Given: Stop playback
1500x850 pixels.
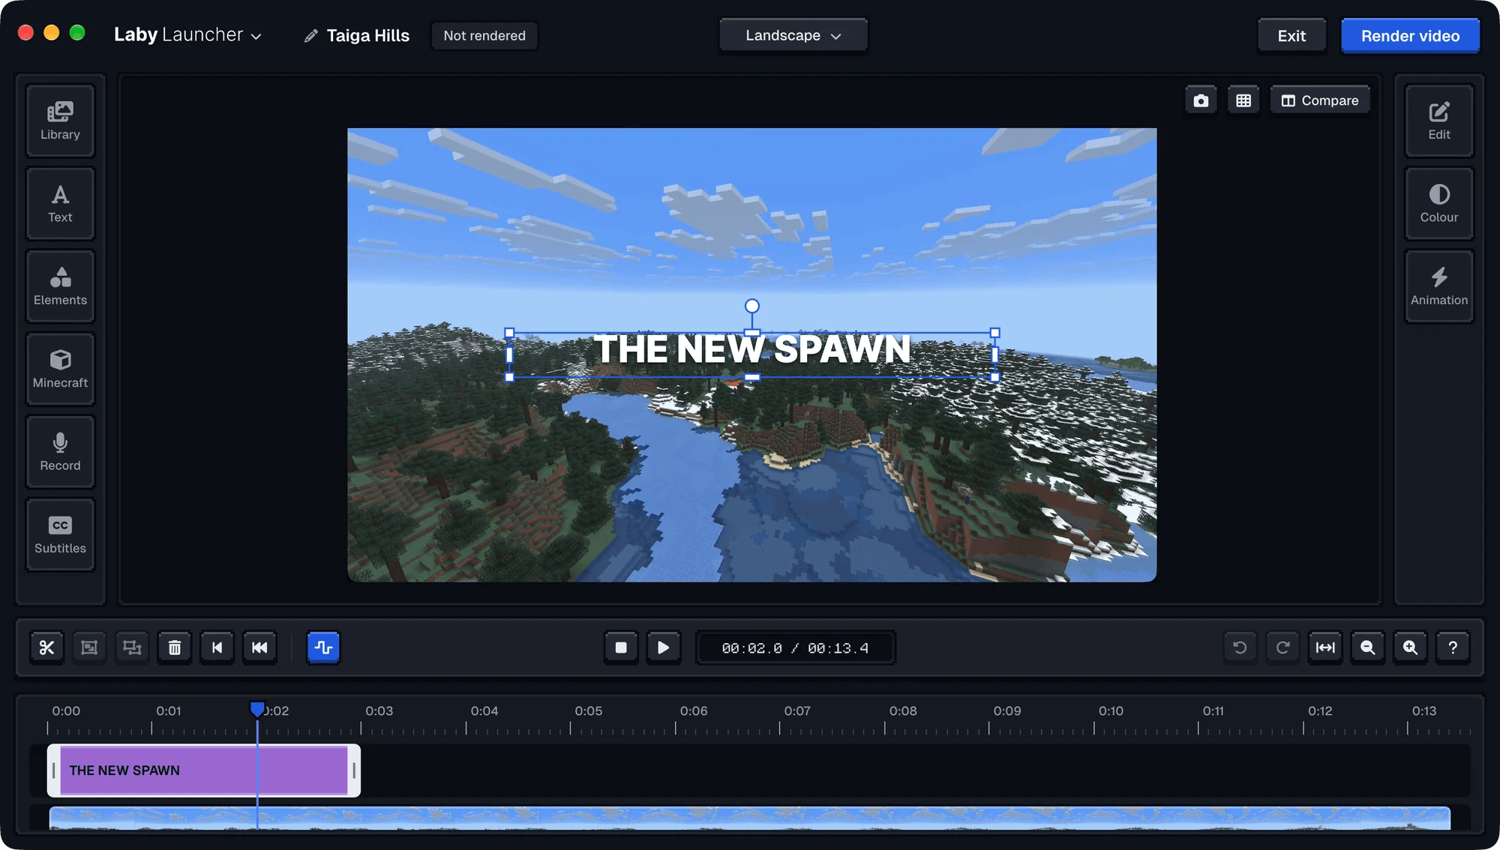Looking at the screenshot, I should click(621, 648).
